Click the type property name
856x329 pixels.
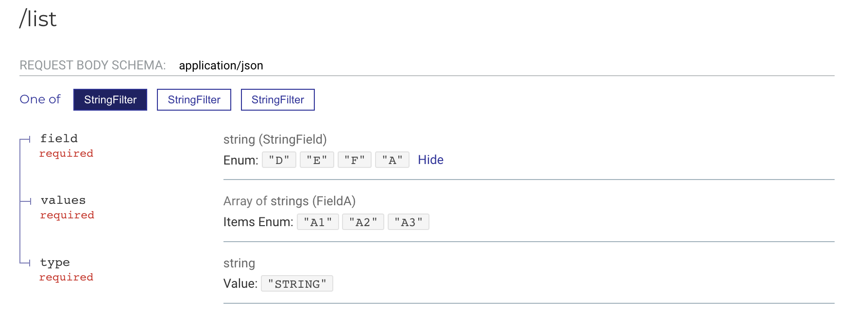coord(54,263)
